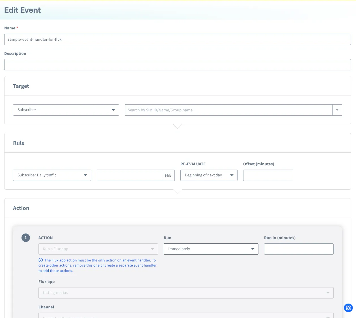The height and width of the screenshot is (318, 356).
Task: Click the info icon beside Flux app notice
Action: click(x=41, y=260)
